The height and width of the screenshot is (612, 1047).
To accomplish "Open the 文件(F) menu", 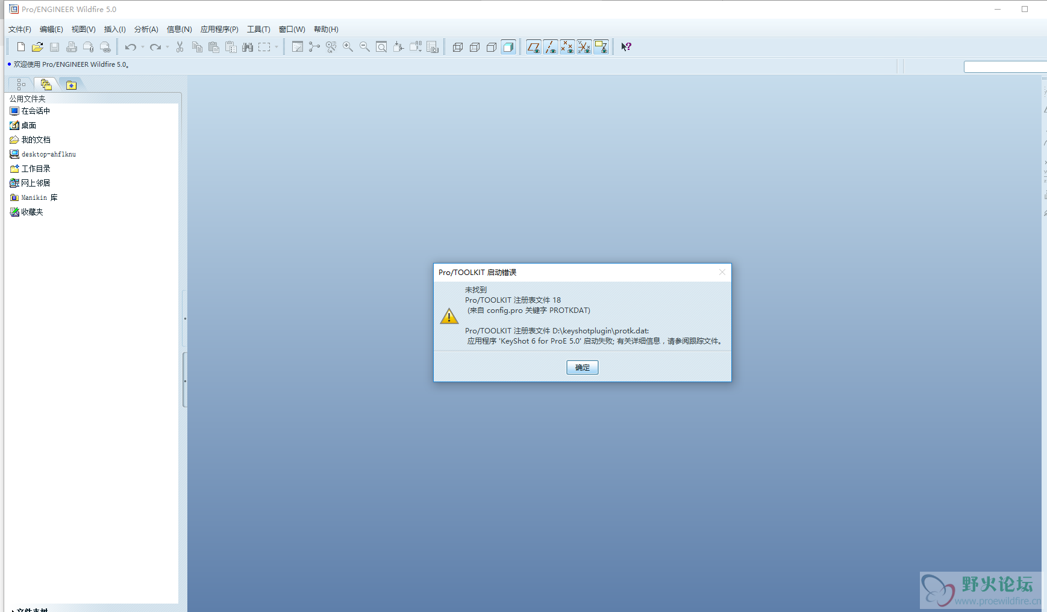I will pyautogui.click(x=20, y=29).
